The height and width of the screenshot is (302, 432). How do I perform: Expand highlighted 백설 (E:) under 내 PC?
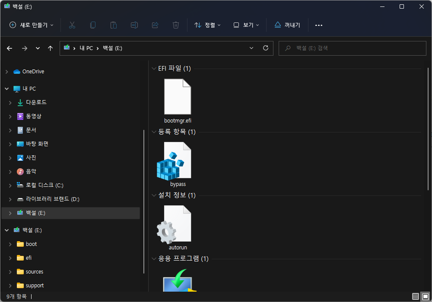[x=10, y=213]
